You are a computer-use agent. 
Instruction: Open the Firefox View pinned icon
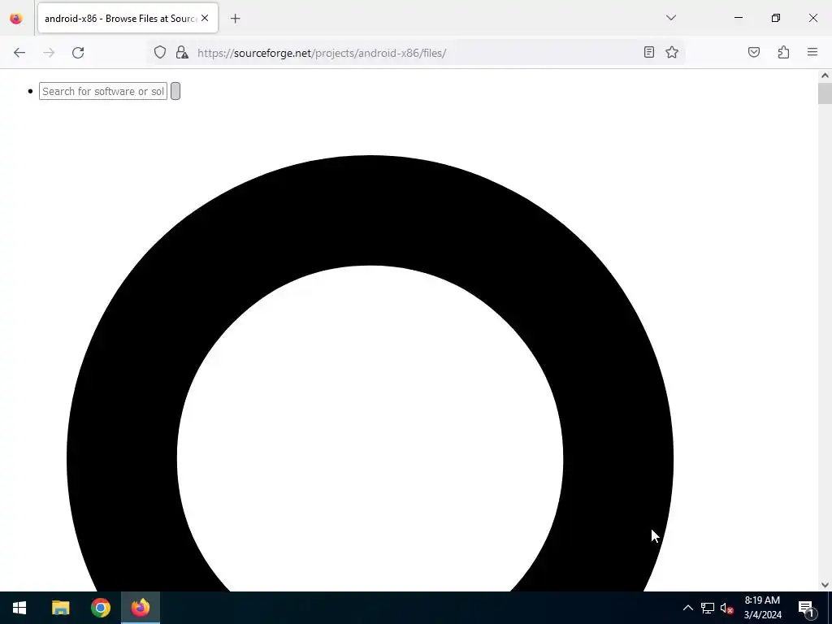click(16, 19)
